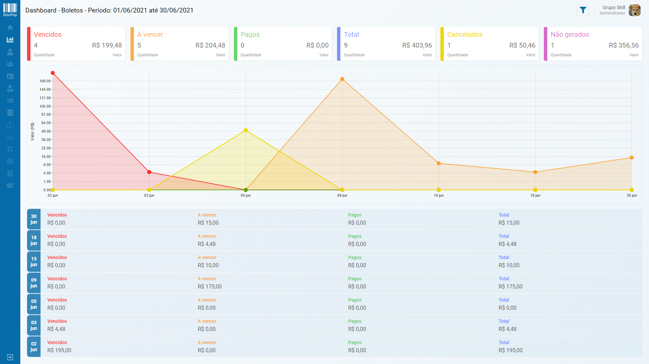Click the Vencidos R$ 4,48 on 03 jun row

pos(56,329)
